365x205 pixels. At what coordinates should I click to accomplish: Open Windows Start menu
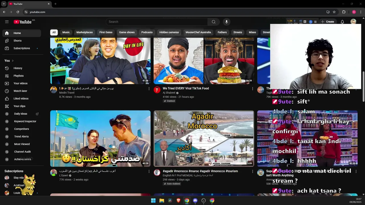(153, 200)
